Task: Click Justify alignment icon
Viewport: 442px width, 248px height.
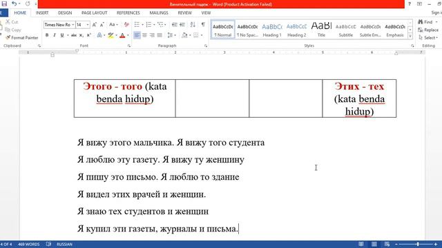Action: pos(160,35)
